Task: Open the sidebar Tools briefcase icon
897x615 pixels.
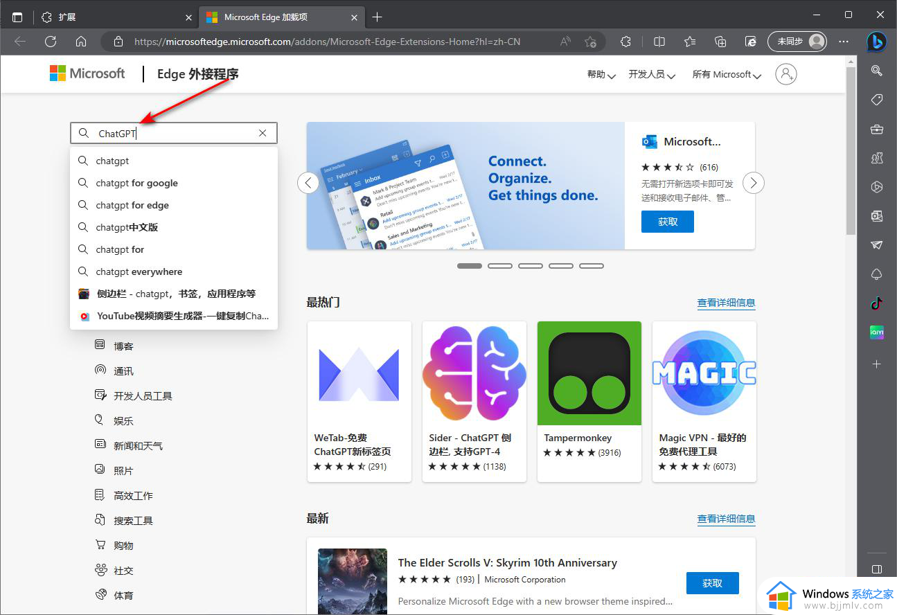Action: [877, 129]
